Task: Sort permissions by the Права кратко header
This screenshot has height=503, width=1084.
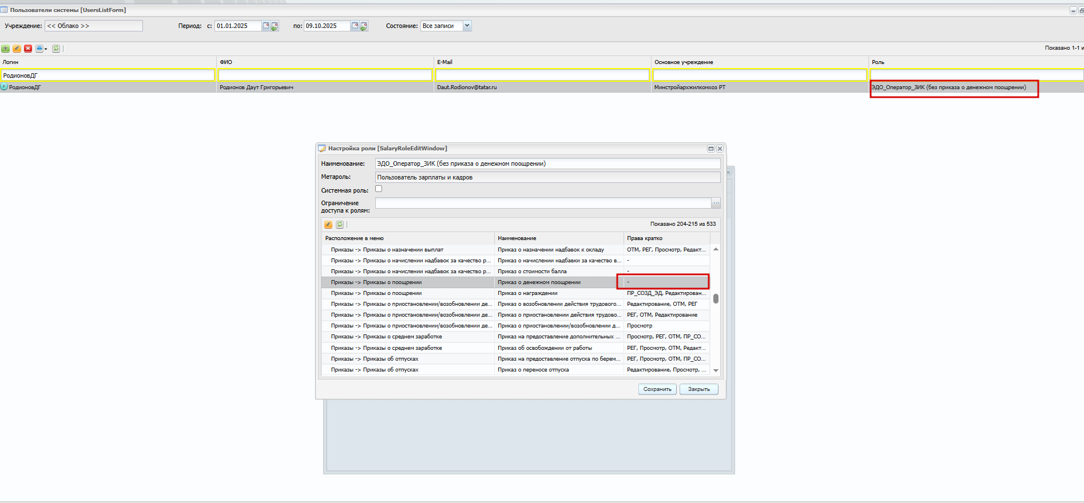Action: (667, 238)
